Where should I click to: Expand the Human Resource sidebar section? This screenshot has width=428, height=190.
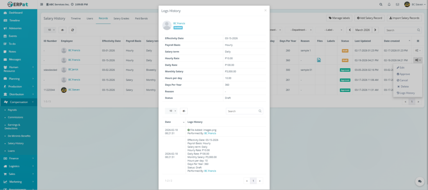(x=19, y=69)
